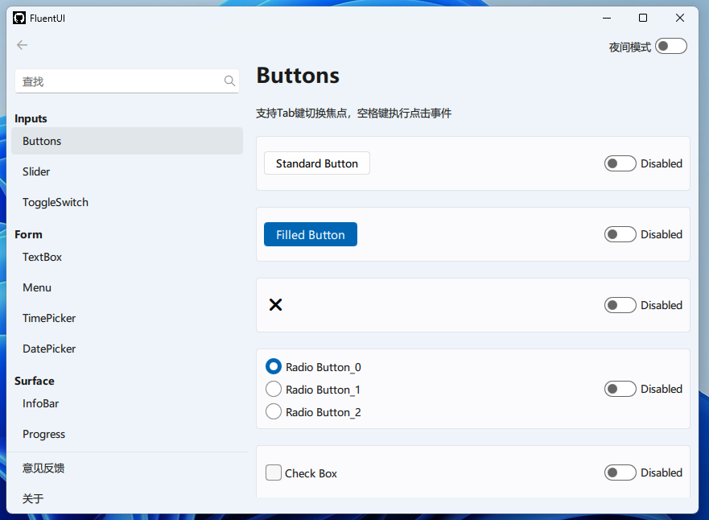Focus the 查找 search field
This screenshot has height=520, width=709.
127,81
